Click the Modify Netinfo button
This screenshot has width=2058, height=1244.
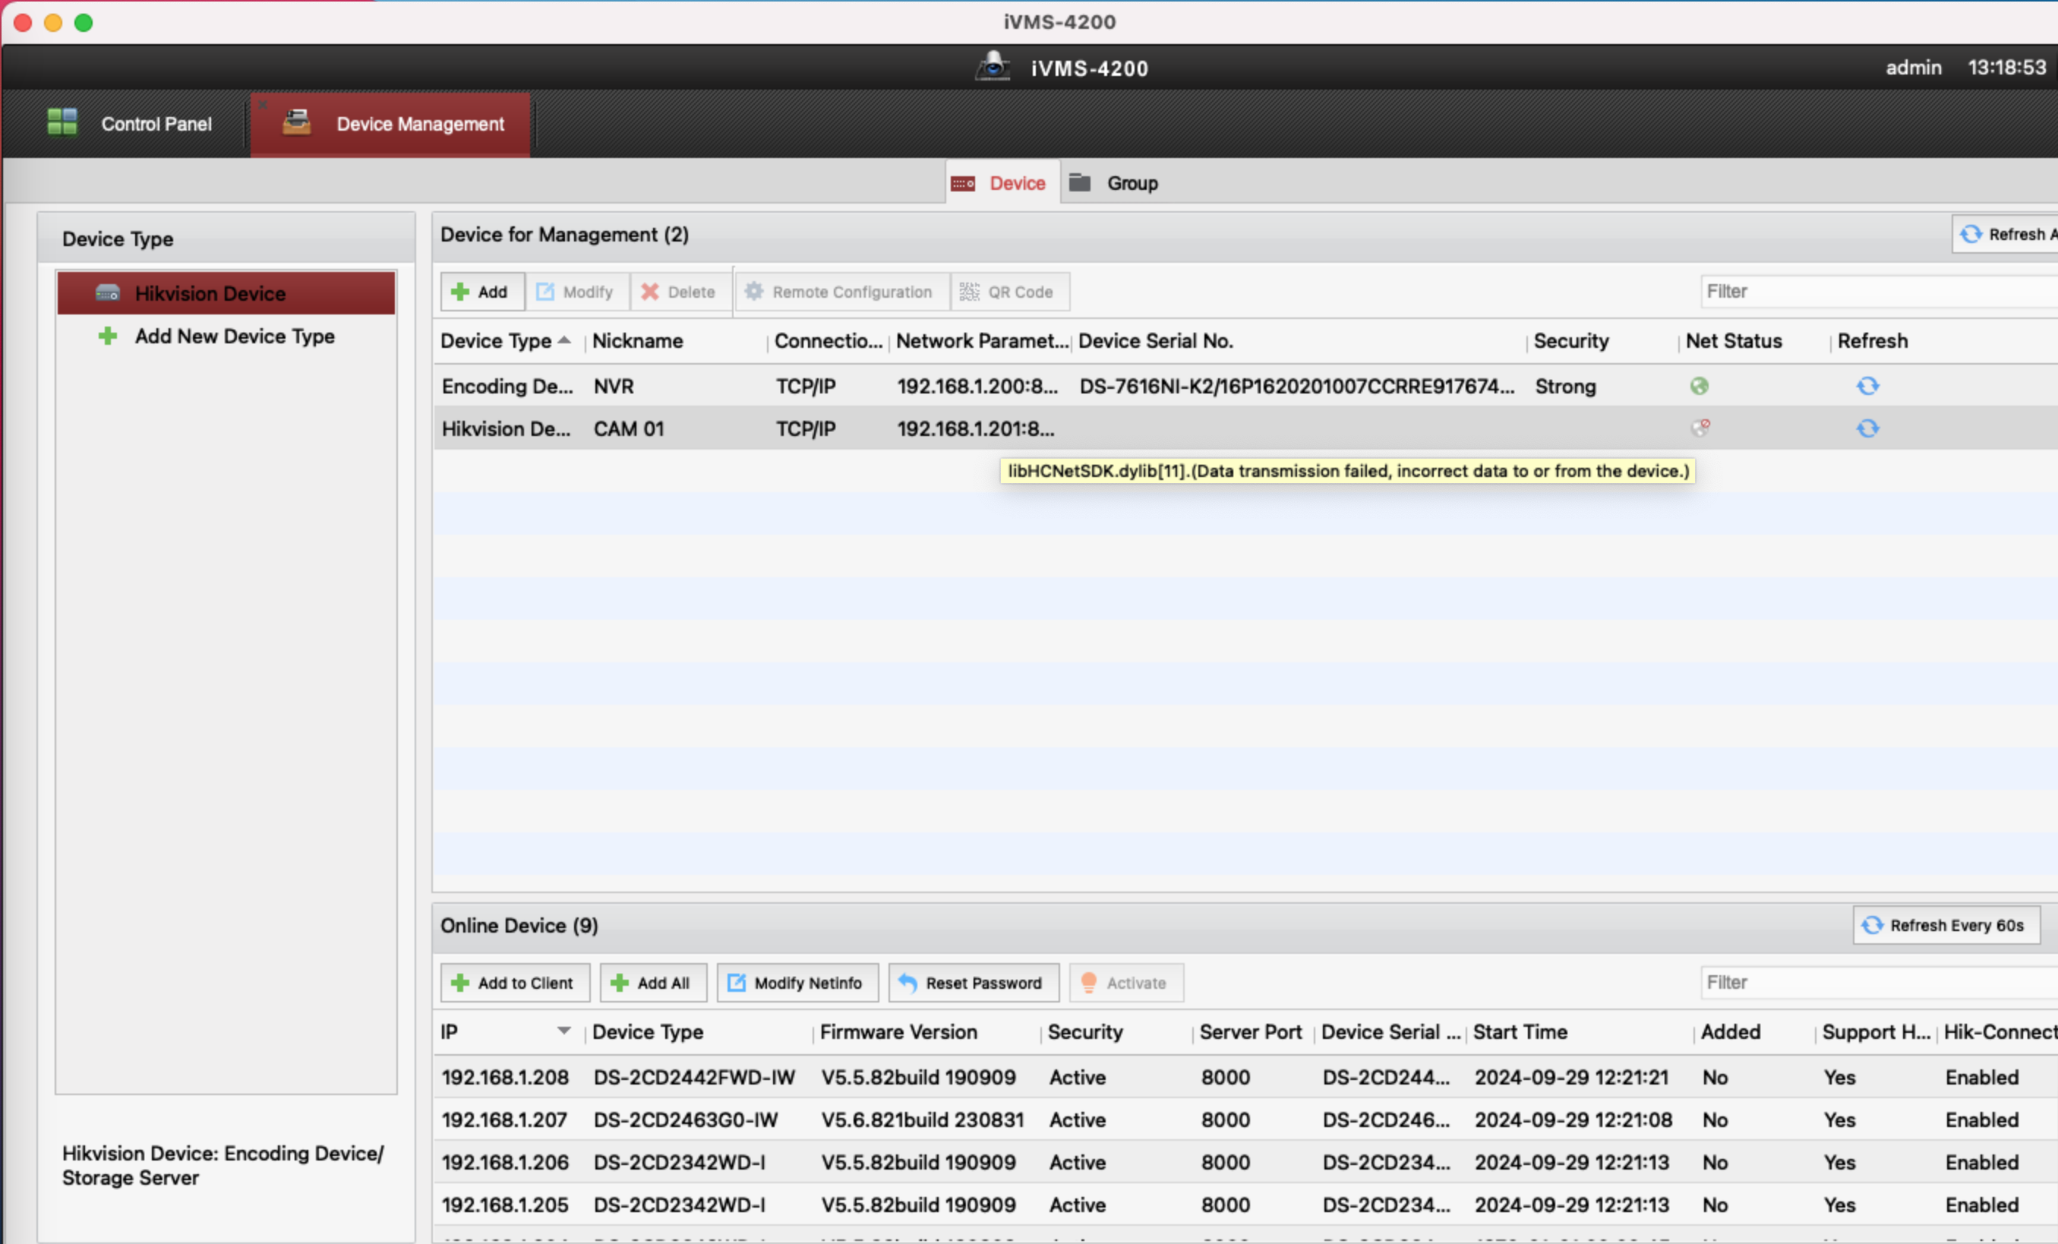click(796, 983)
